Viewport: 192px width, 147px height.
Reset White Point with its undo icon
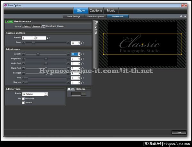83,63
